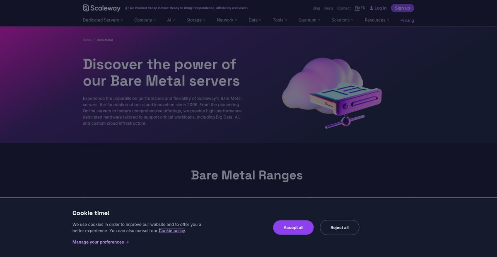Screen dimensions: 497x257
Task: Click the cloud server illustration
Action: tap(332, 93)
